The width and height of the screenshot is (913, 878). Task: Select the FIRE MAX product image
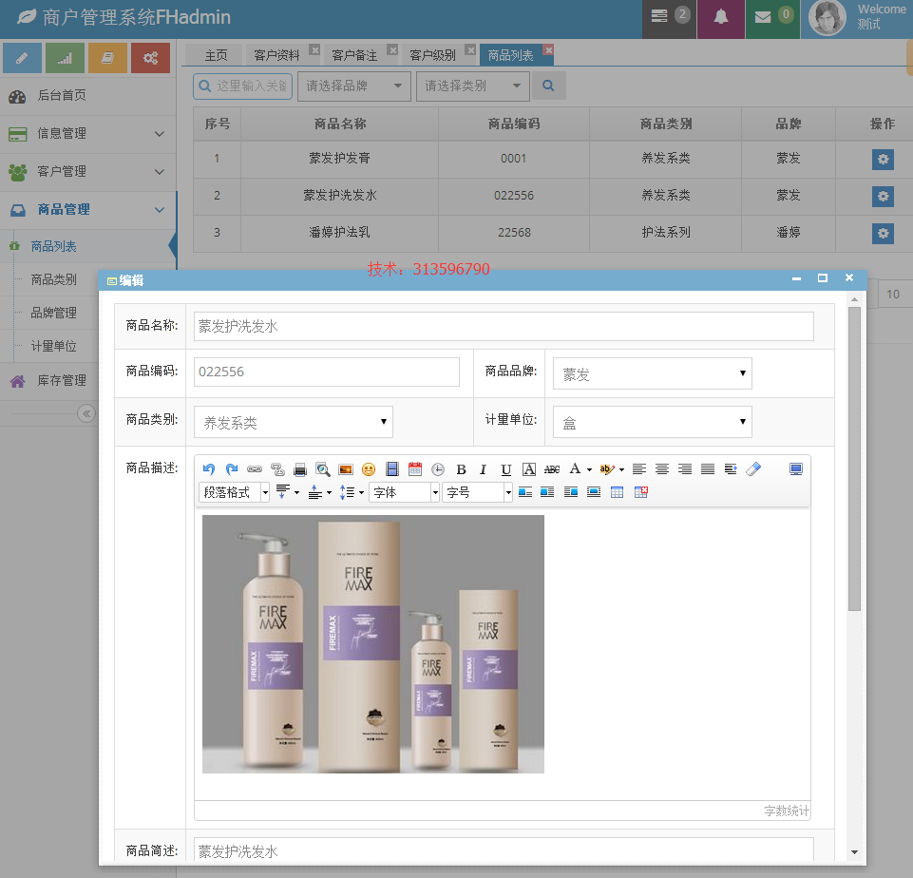point(373,644)
